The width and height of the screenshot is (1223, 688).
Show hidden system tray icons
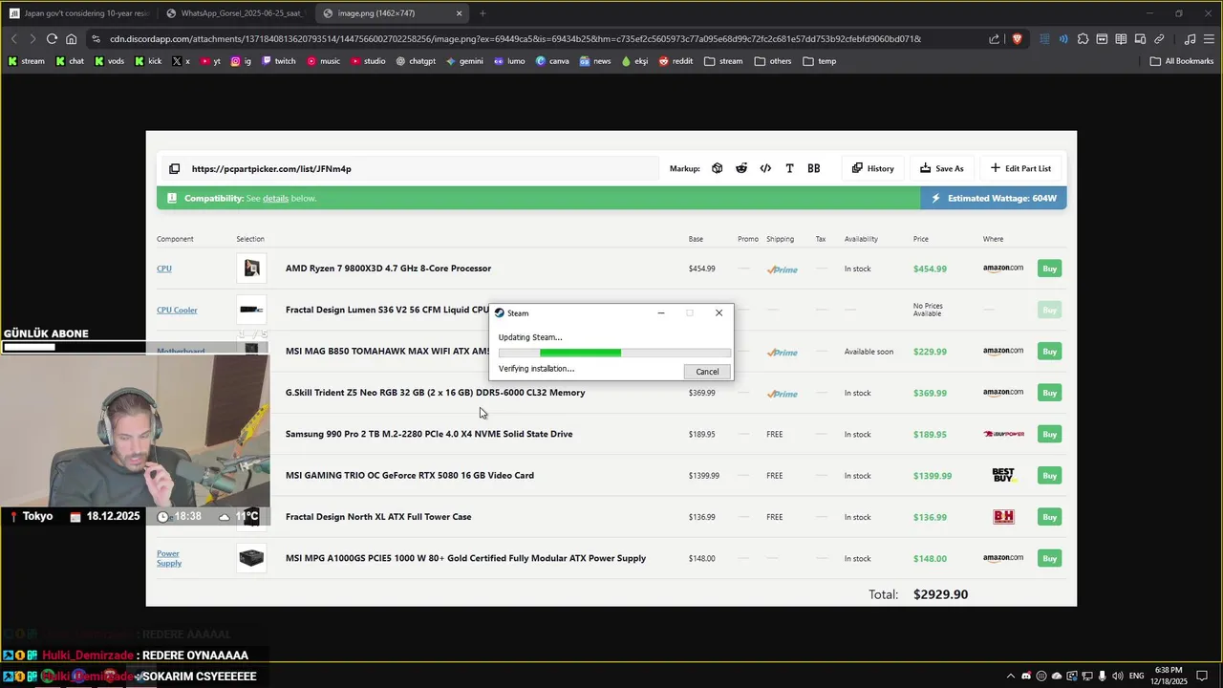point(1011,676)
